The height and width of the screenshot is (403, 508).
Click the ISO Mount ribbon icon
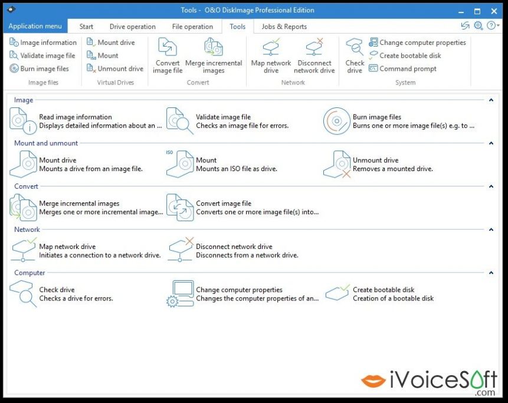[x=91, y=55]
